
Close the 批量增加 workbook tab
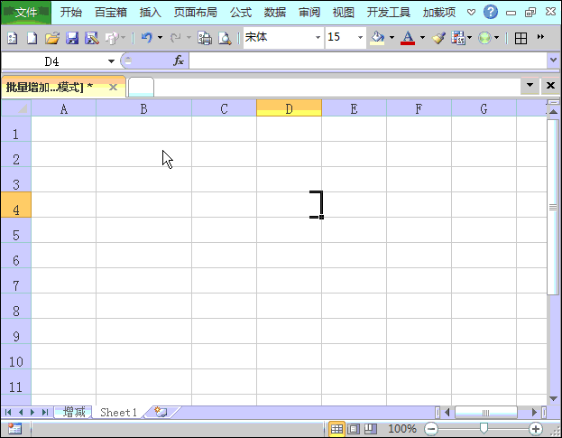(x=113, y=88)
